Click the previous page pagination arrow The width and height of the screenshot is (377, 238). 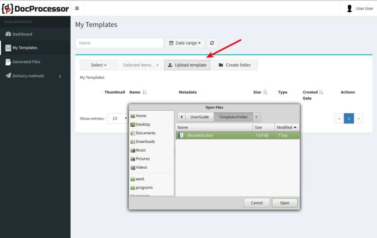(339, 118)
